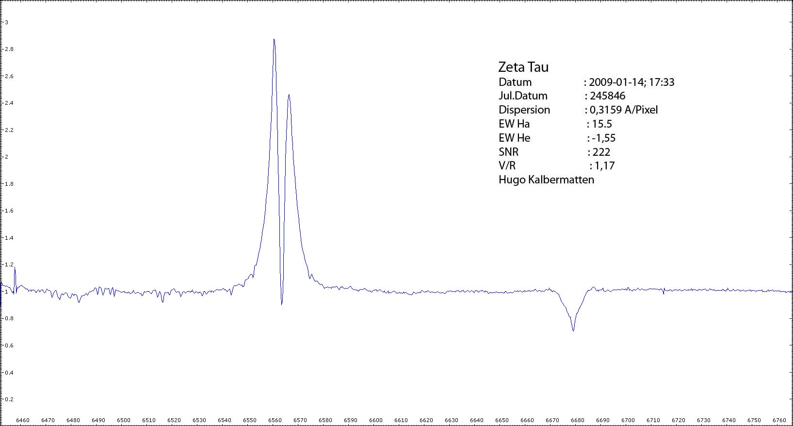Viewport: 793px width, 426px height.
Task: Click the Datum value 2009-01-14; 17:33
Action: click(631, 82)
